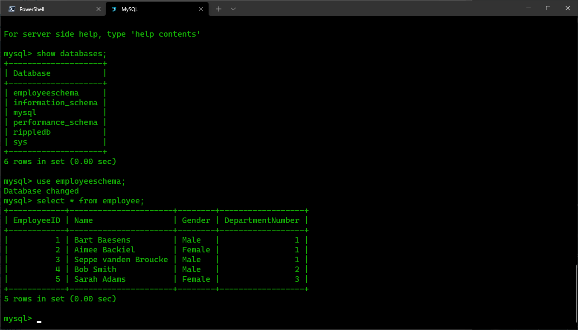Click the DepartmentNumber column header
The width and height of the screenshot is (578, 330).
tap(261, 220)
